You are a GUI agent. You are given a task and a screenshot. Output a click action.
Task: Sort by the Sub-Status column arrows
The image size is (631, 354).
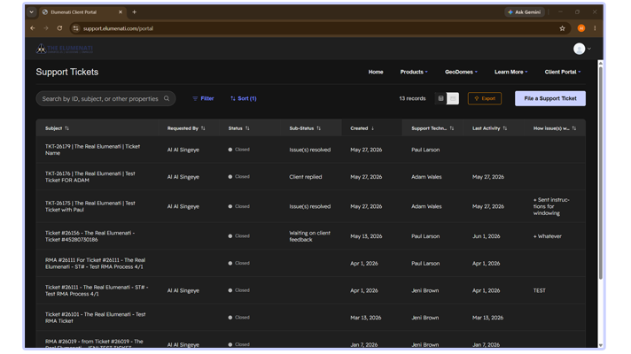coord(319,128)
